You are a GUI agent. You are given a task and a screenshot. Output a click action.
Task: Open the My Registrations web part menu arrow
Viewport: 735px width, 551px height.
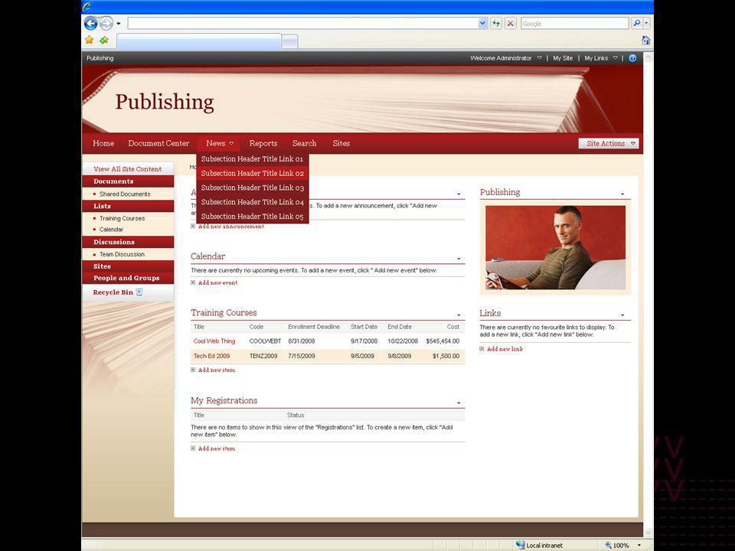tap(459, 403)
